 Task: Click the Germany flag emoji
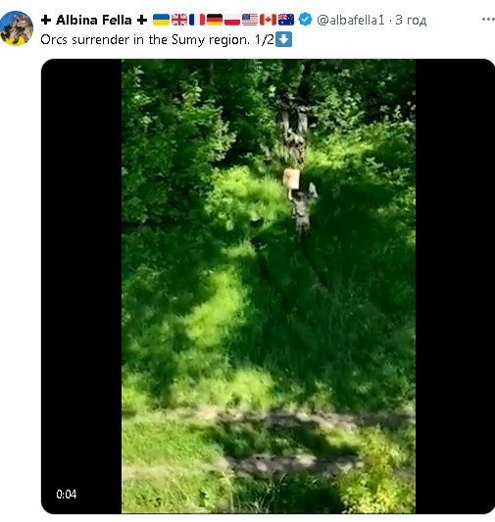(215, 20)
